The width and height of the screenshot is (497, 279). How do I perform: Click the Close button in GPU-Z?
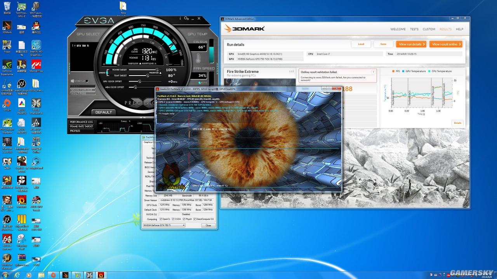(209, 225)
